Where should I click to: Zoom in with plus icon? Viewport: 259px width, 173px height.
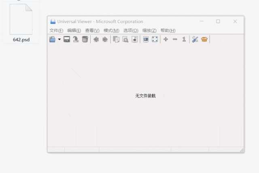(166, 39)
